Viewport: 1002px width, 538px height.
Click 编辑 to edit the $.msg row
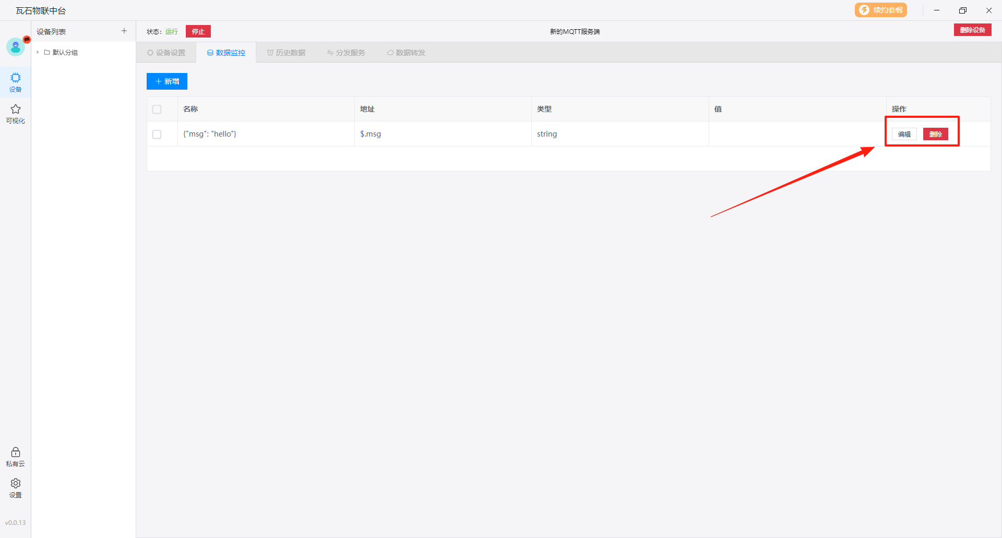[904, 134]
